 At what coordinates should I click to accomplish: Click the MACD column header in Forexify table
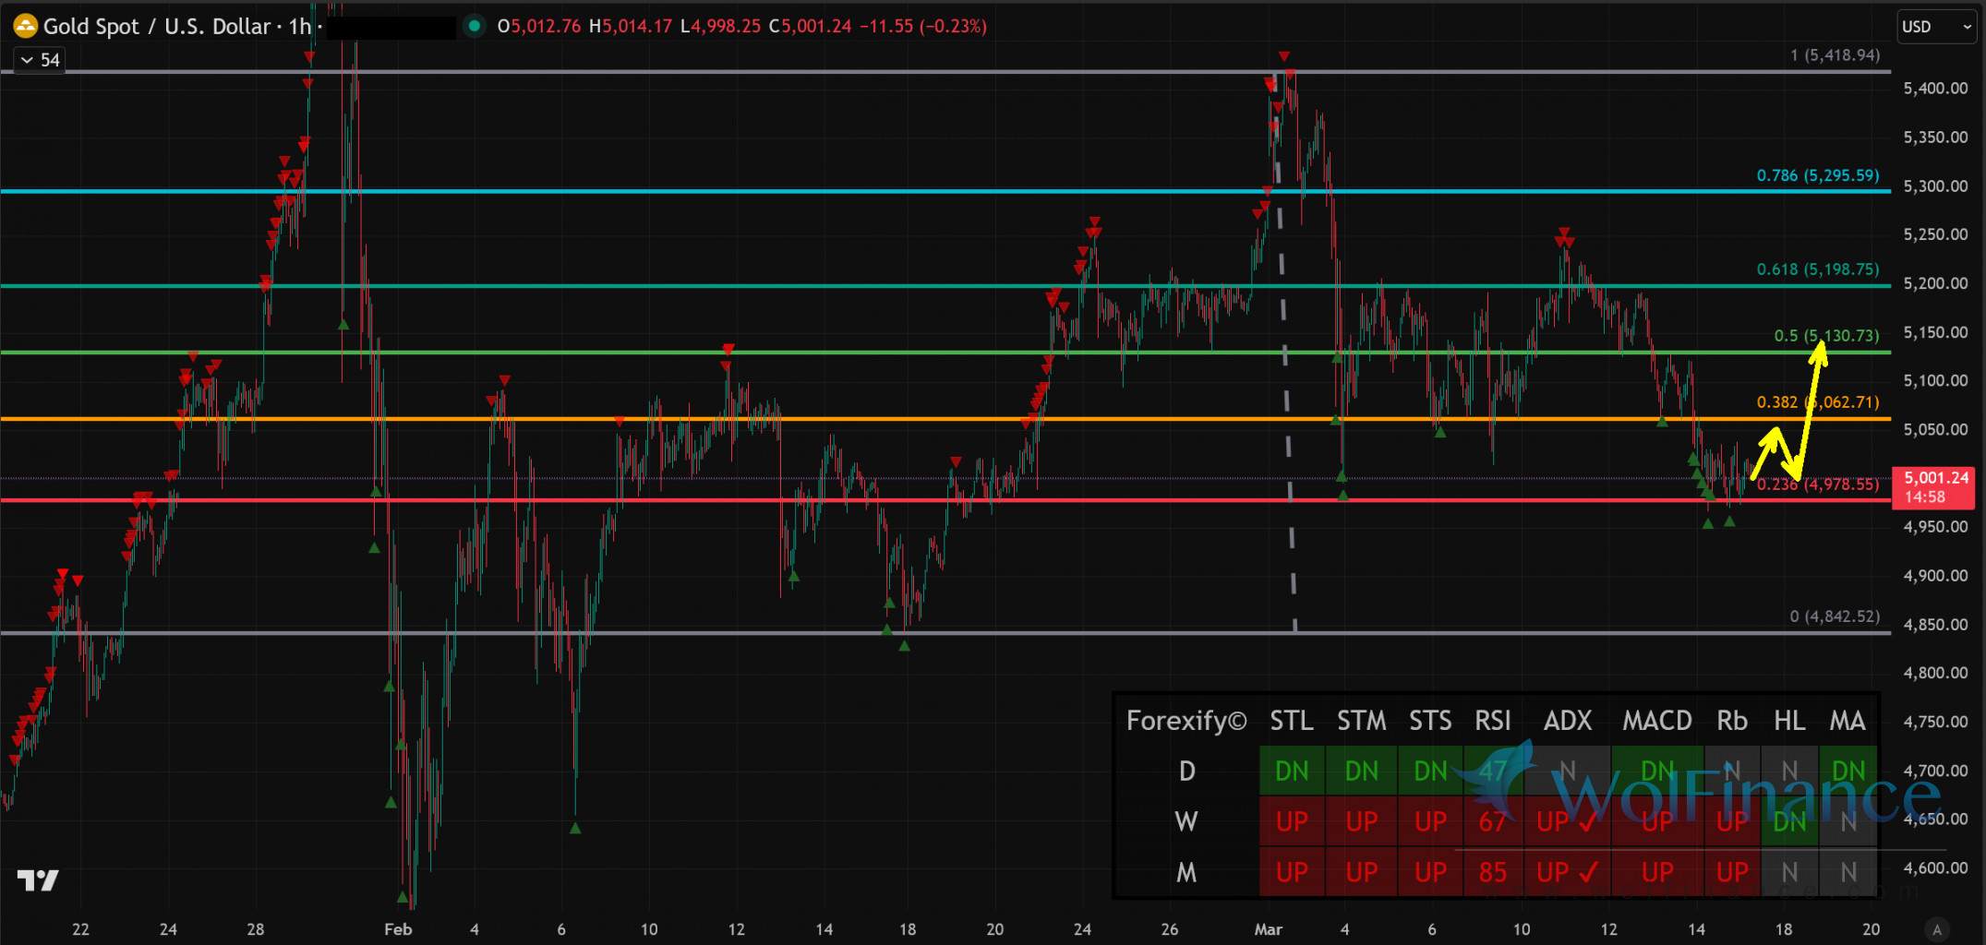coord(1656,721)
